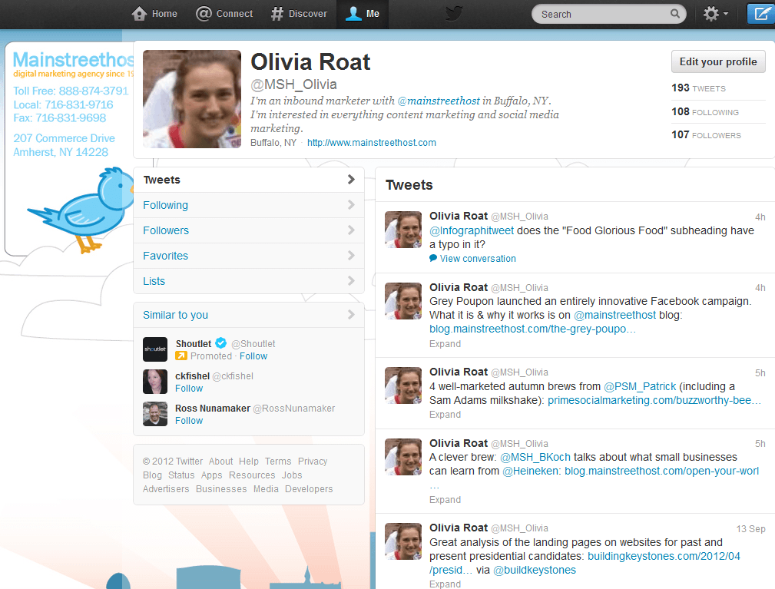Open mainstreethost.com profile link
This screenshot has width=775, height=589.
pyautogui.click(x=372, y=142)
